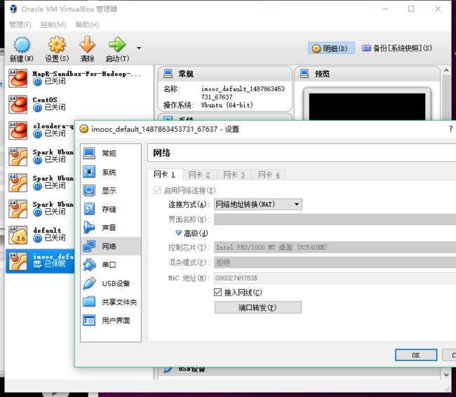Click Ubuntu (64-bit) operating system text

click(227, 105)
